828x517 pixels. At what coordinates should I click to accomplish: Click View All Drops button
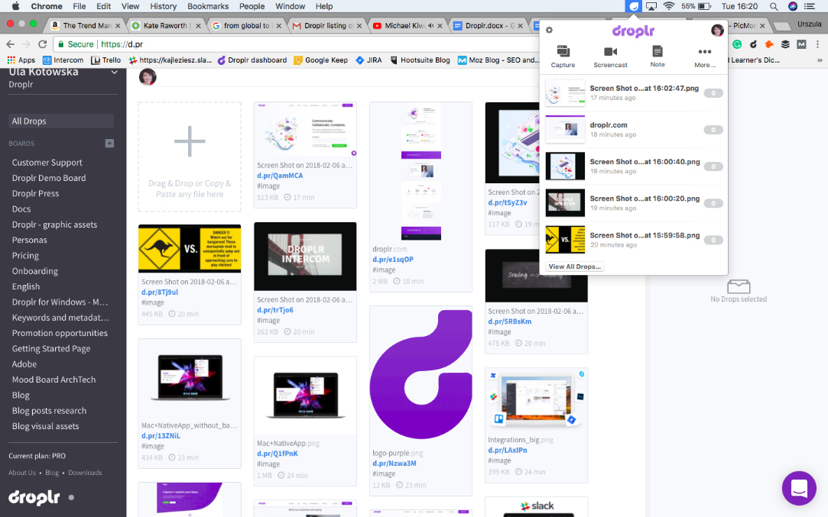tap(574, 267)
